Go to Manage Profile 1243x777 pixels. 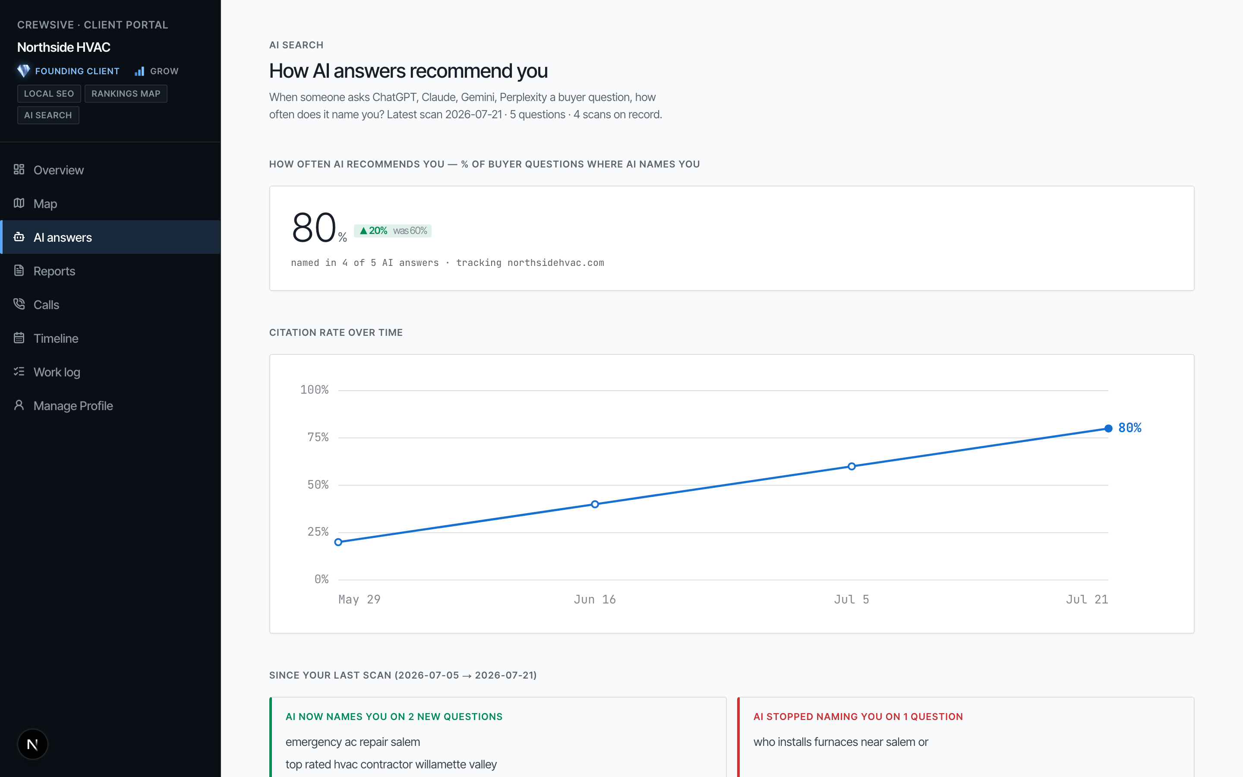(x=110, y=405)
